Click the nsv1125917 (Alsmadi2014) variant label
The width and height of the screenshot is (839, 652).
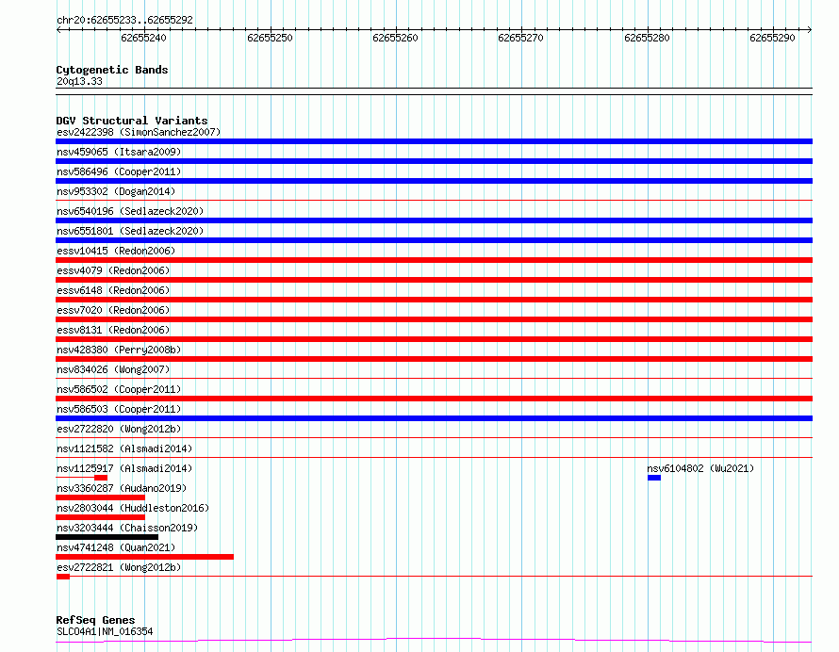(123, 468)
